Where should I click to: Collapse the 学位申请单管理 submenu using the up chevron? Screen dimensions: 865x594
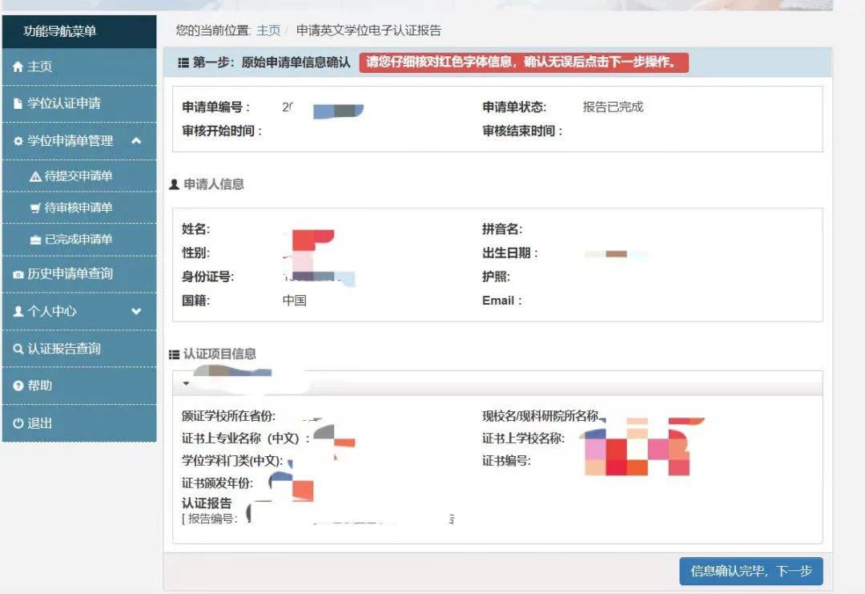(136, 141)
